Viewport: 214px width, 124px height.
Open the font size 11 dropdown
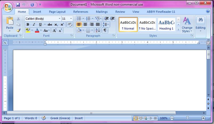click(x=71, y=19)
